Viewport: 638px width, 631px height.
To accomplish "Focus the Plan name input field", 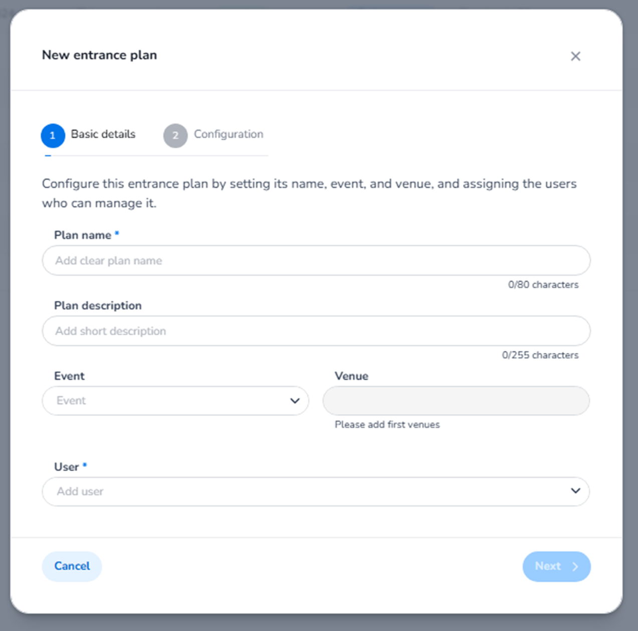I will (316, 261).
